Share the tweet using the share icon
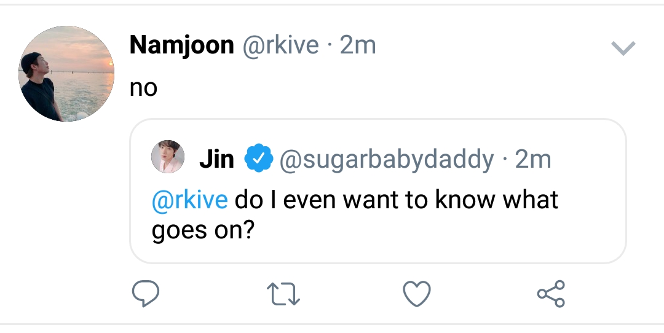 [x=550, y=294]
